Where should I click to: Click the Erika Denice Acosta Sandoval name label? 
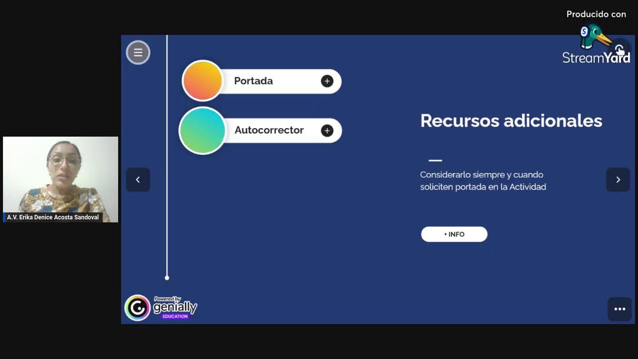[53, 217]
